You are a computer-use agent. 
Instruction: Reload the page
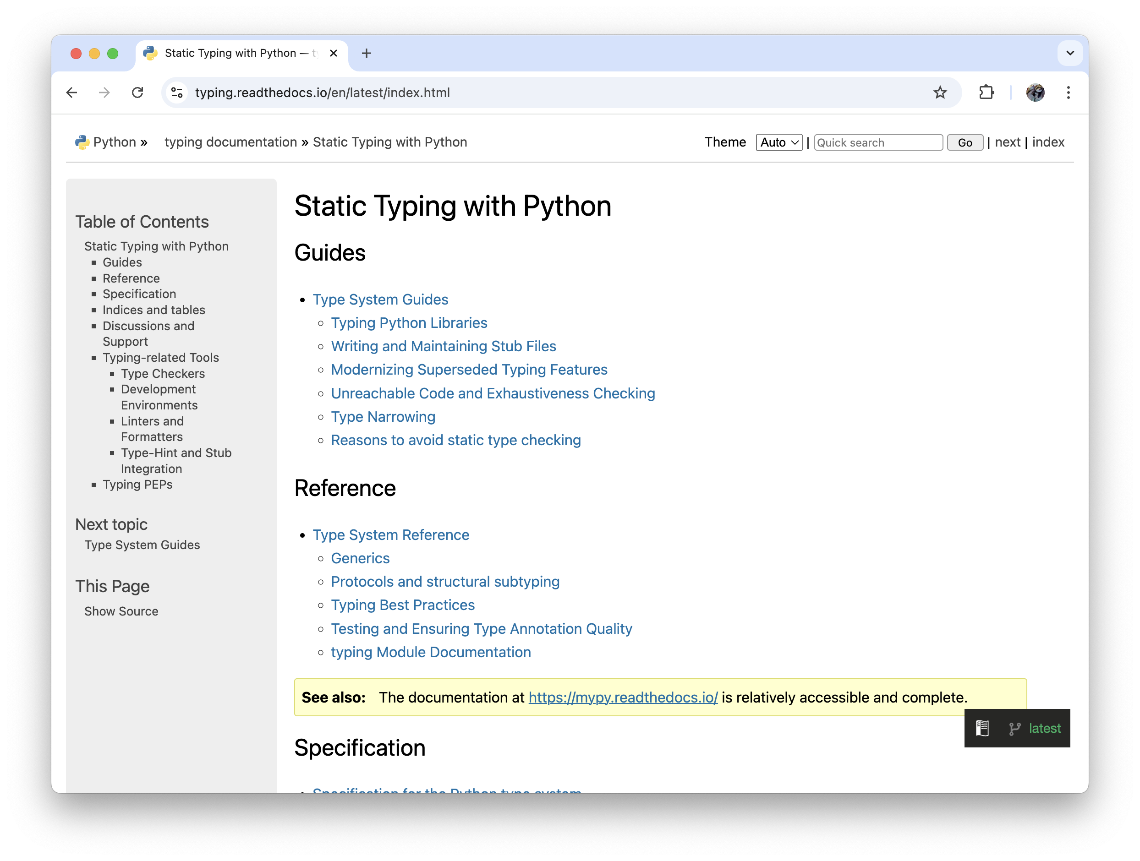(x=137, y=93)
